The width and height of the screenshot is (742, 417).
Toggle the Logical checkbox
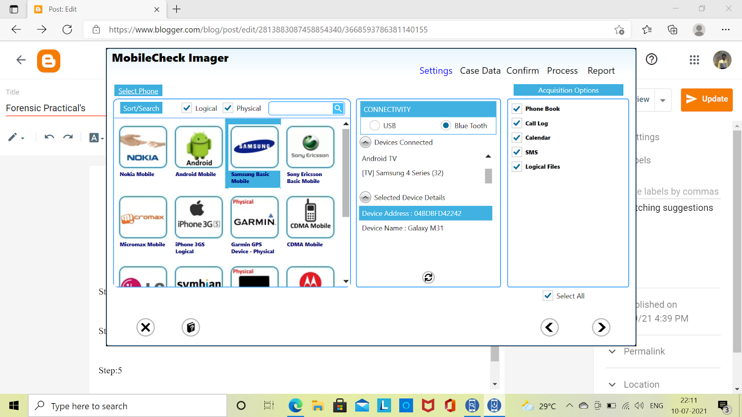point(186,108)
